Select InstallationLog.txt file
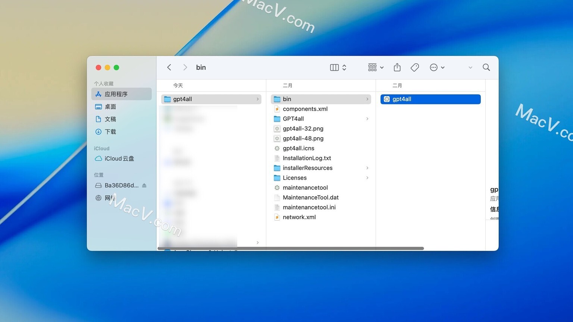This screenshot has width=573, height=322. coord(321,158)
